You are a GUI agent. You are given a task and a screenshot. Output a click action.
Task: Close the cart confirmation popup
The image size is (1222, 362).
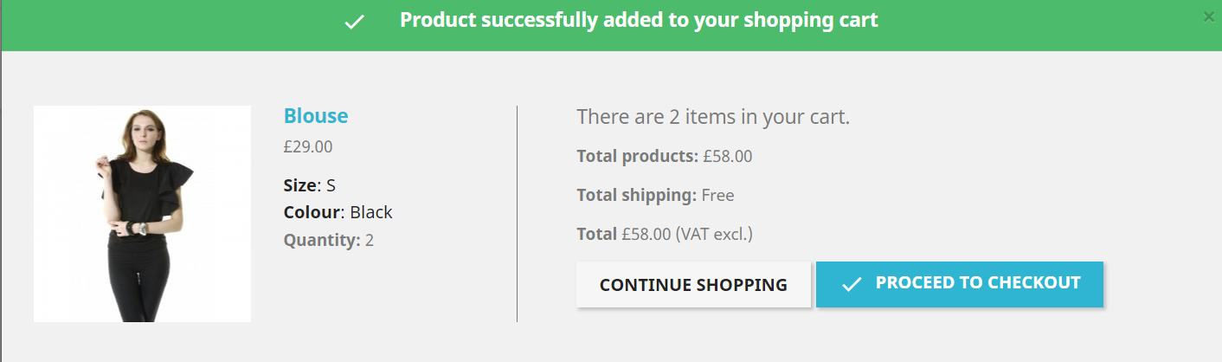[x=1209, y=16]
